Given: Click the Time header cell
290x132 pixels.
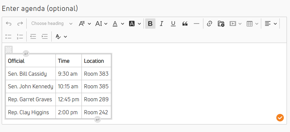Looking at the screenshot, I should 68,61.
